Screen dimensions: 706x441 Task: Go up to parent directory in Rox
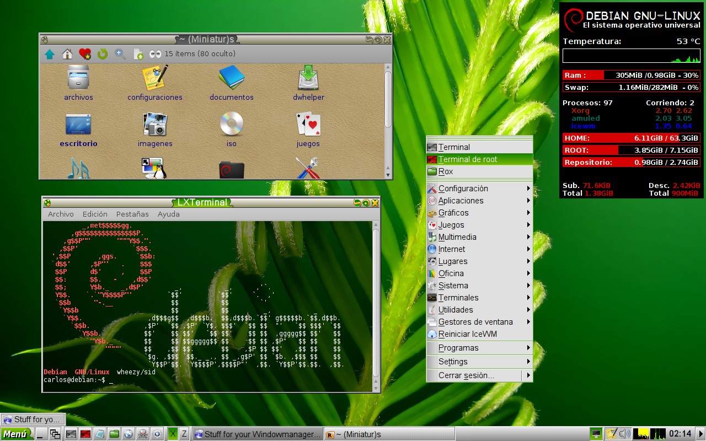(x=50, y=54)
